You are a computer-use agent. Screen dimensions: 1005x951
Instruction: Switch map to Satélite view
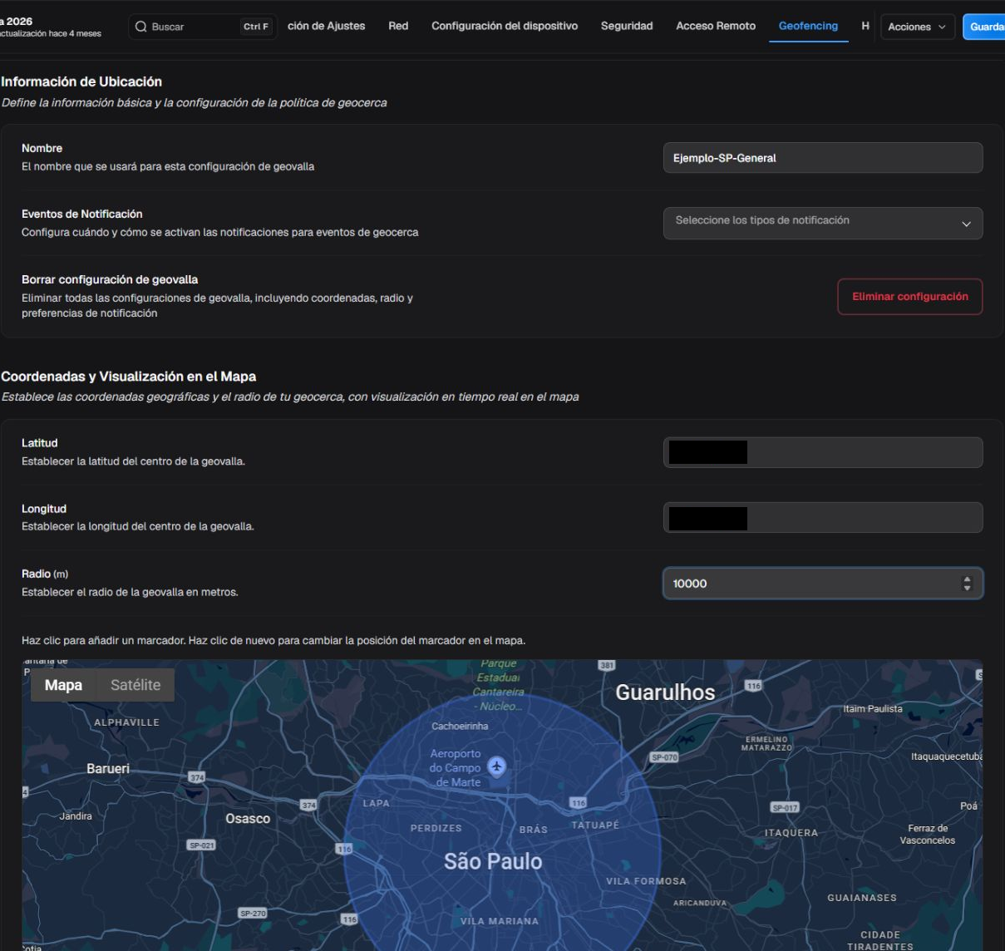[x=135, y=685]
